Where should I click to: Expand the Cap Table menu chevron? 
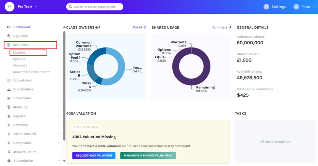(x=59, y=36)
